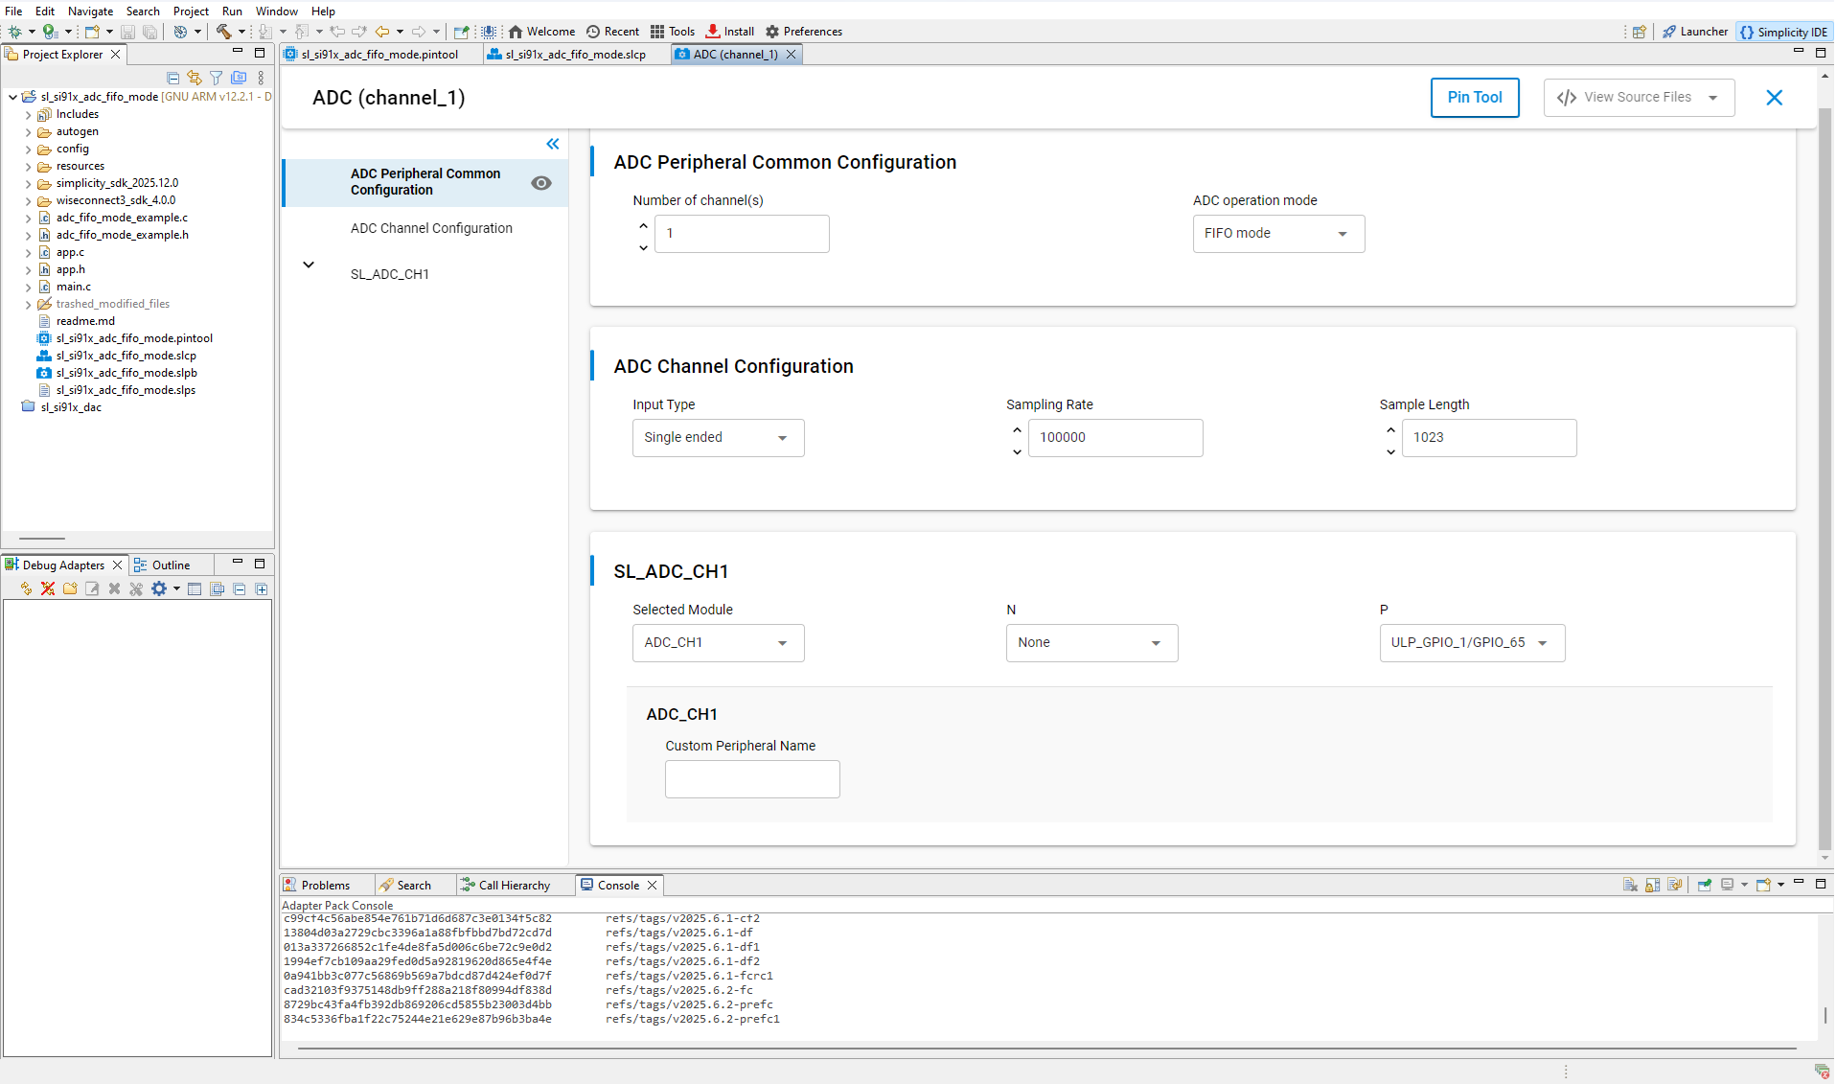Switch to the sl_si91x_adc_fifo_mode.slcp tab
This screenshot has height=1084, width=1836.
[575, 55]
